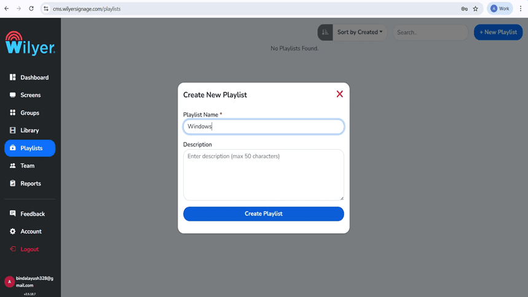Click the Create Playlist button
The image size is (528, 297).
point(263,214)
